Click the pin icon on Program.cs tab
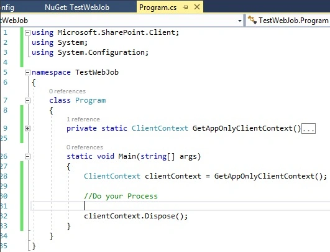Screen dimensions: 330x252 point(185,7)
